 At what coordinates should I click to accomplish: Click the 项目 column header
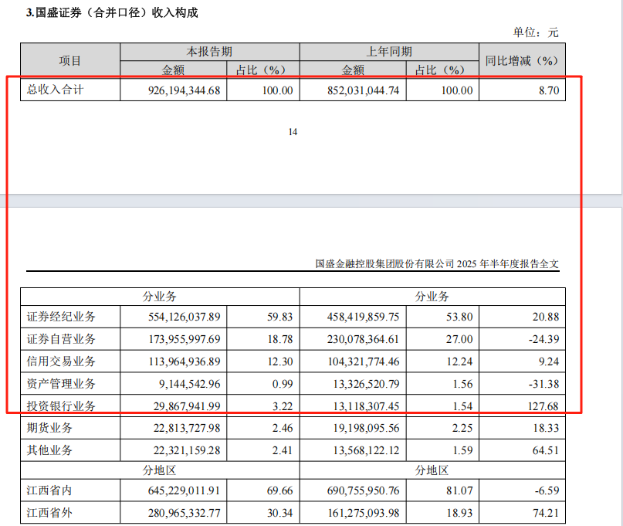(69, 60)
